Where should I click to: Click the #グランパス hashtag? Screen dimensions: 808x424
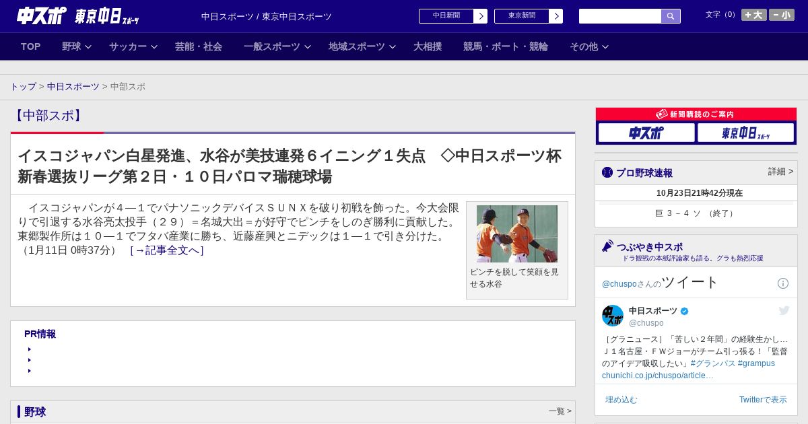click(713, 363)
